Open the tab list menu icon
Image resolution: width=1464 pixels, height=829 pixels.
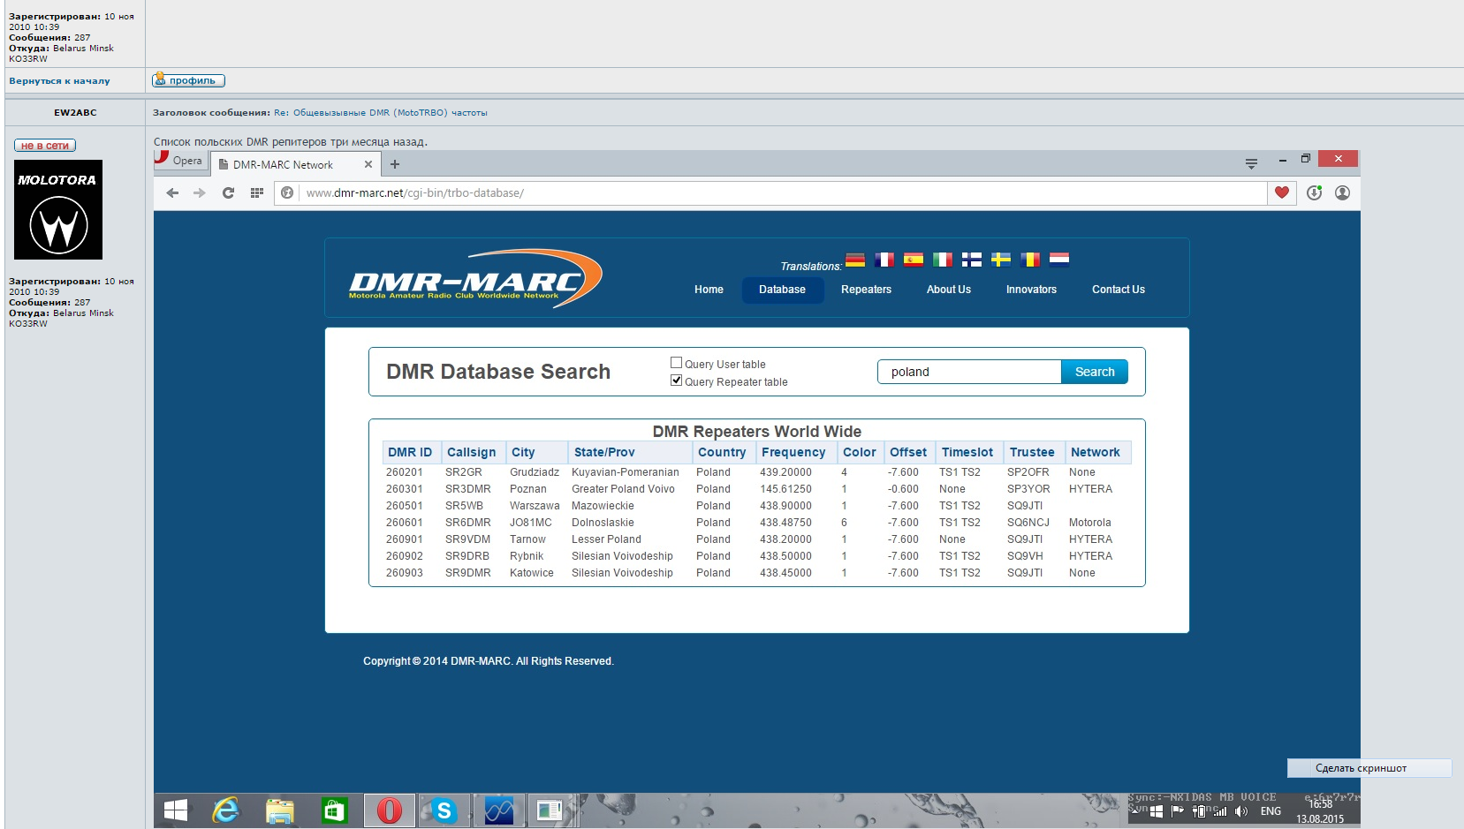coord(1251,163)
